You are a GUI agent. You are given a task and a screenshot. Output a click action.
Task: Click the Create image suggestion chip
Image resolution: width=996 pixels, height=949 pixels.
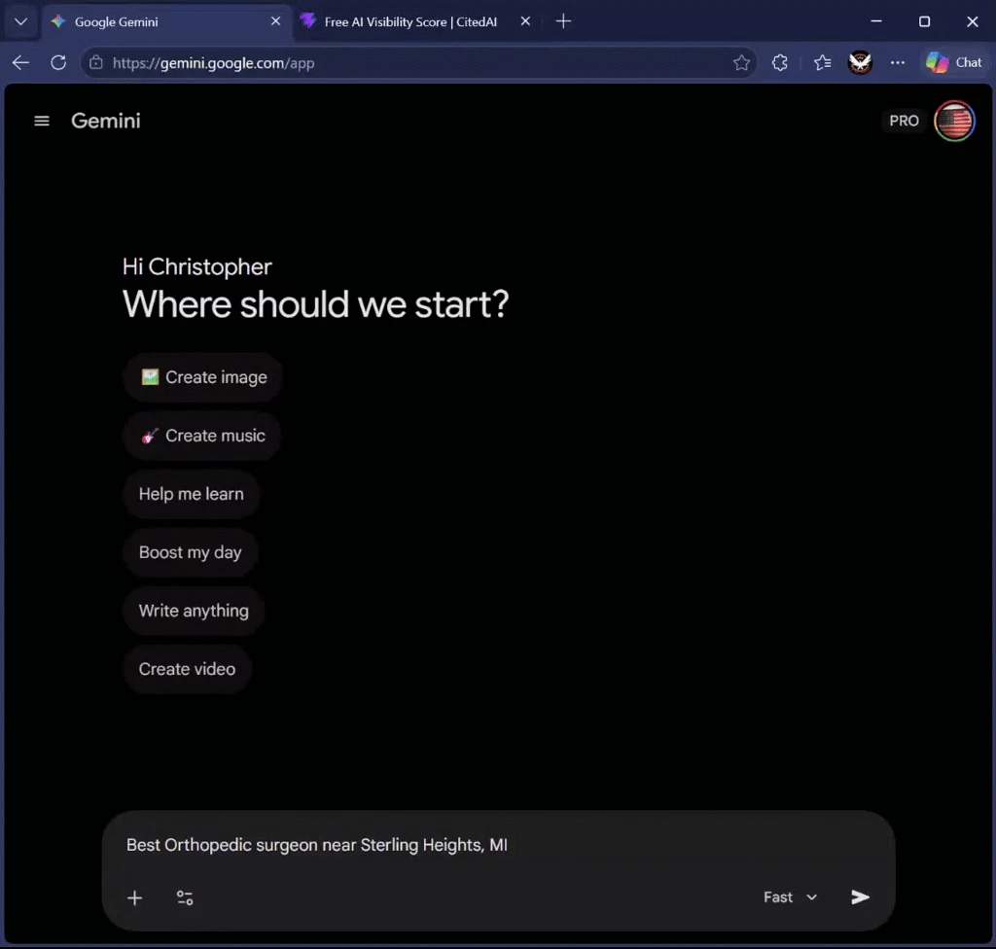[x=203, y=377]
